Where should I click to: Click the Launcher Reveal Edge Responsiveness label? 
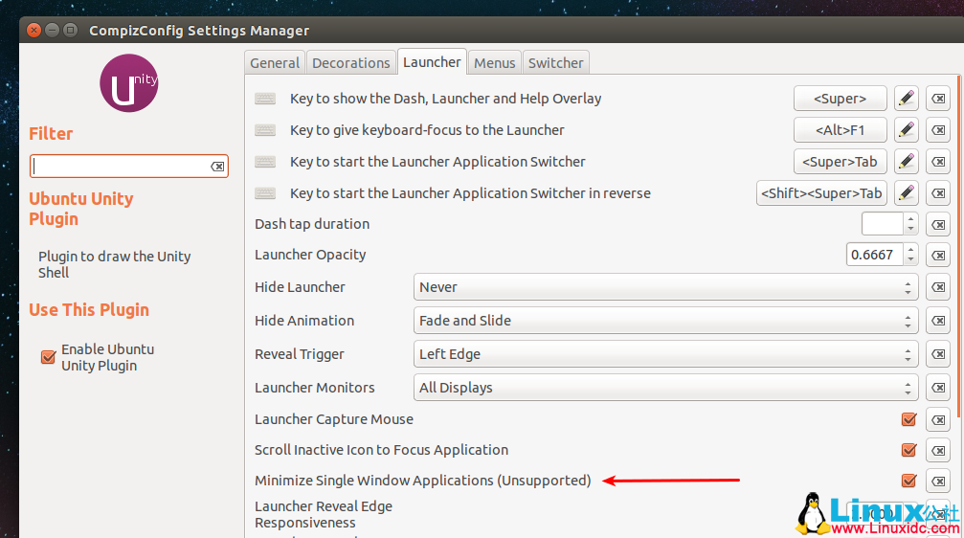324,514
